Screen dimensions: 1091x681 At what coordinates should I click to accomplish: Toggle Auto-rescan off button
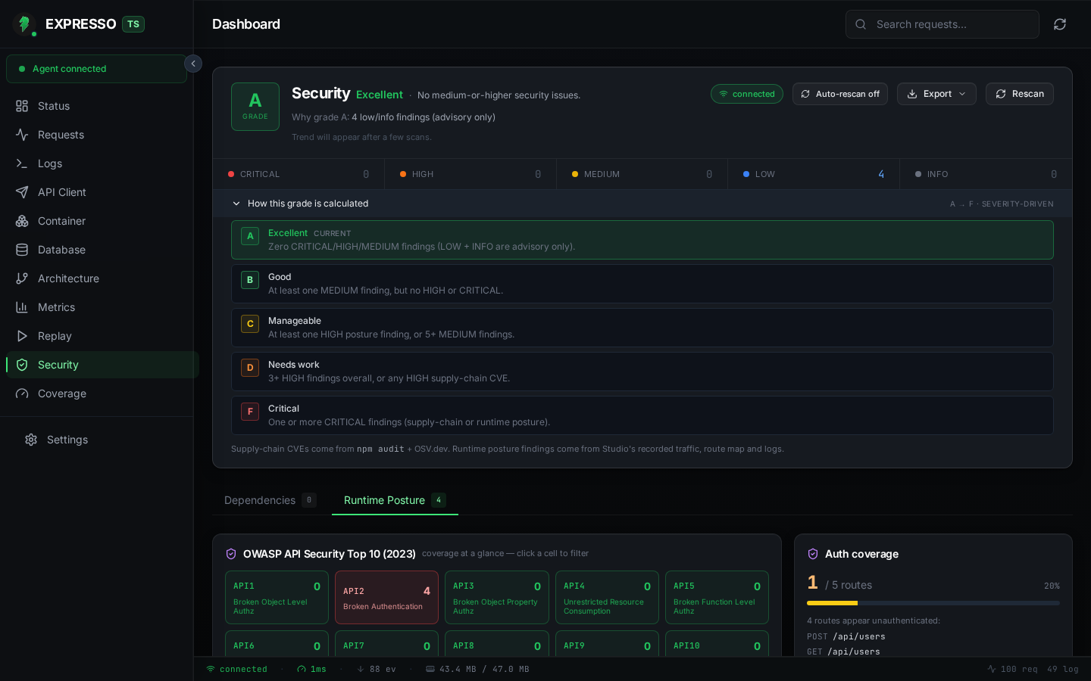coord(840,94)
